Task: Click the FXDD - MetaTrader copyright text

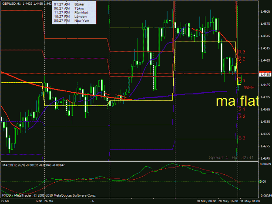Action: point(49,195)
